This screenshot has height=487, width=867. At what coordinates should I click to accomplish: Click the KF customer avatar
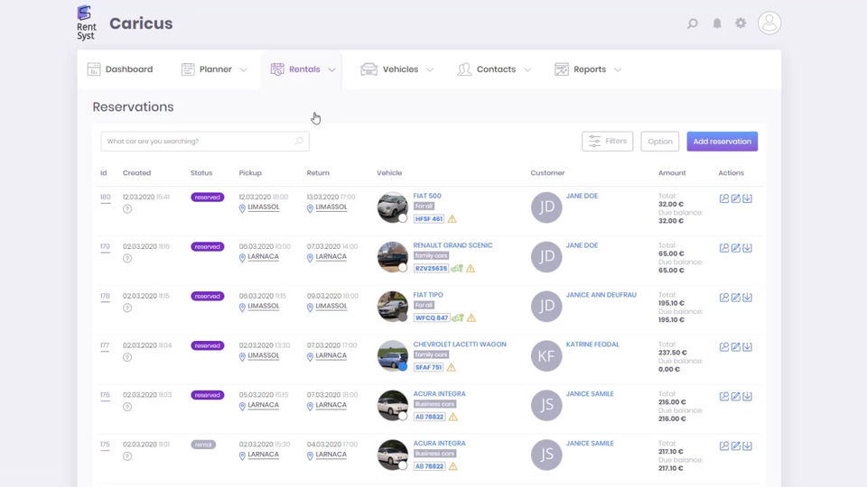[x=546, y=355]
